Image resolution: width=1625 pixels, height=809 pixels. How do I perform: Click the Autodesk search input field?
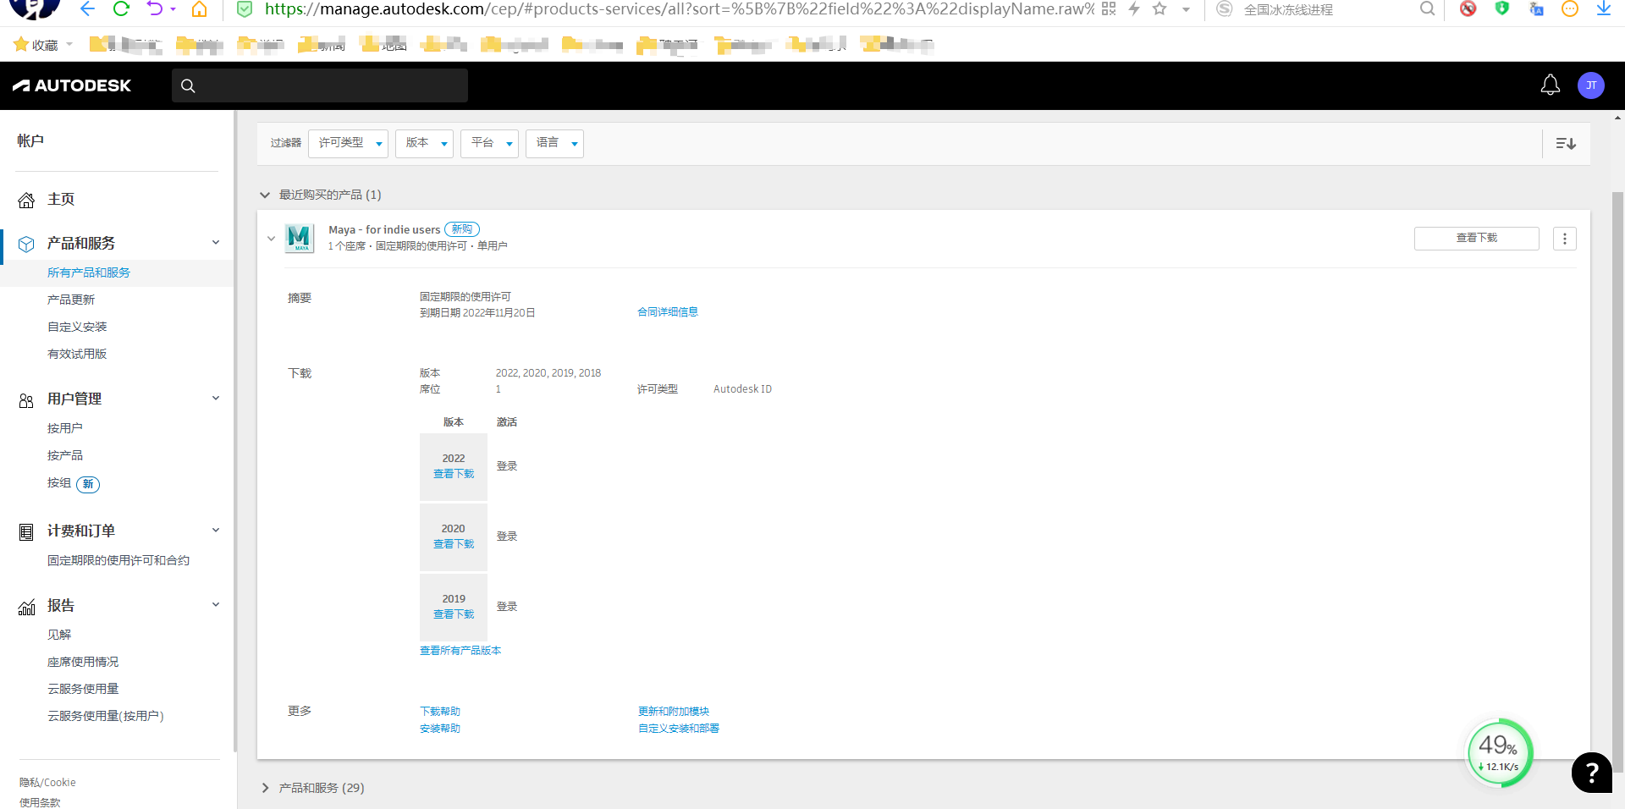(320, 85)
